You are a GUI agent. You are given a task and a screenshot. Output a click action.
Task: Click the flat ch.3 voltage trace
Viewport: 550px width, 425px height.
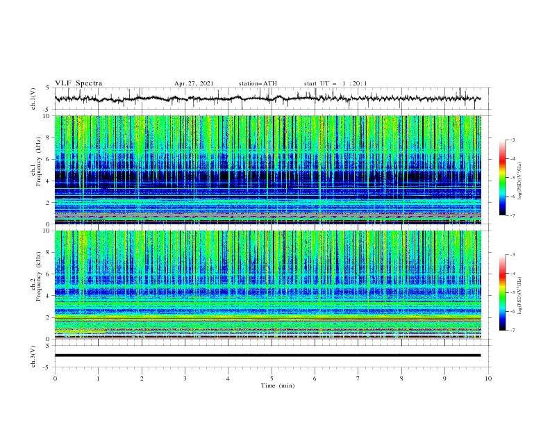[x=267, y=356]
